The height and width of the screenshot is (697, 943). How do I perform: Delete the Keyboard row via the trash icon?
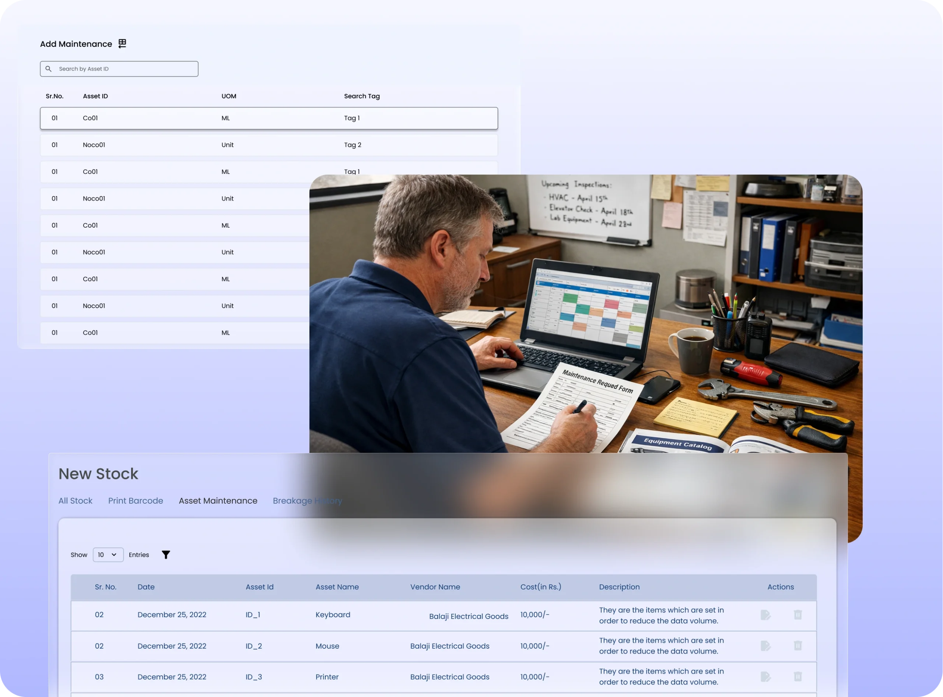coord(797,615)
